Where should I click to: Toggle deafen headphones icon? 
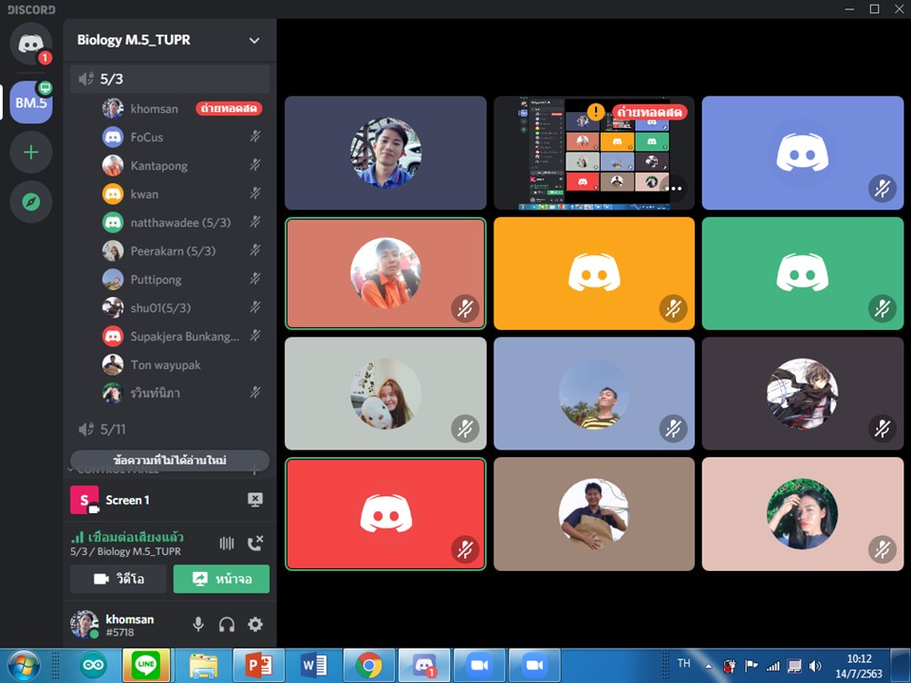pos(227,624)
